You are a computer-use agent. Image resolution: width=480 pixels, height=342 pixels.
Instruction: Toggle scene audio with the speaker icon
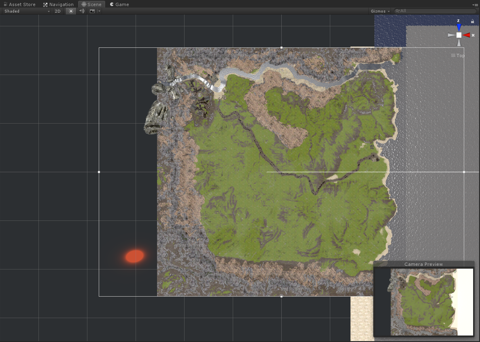82,11
